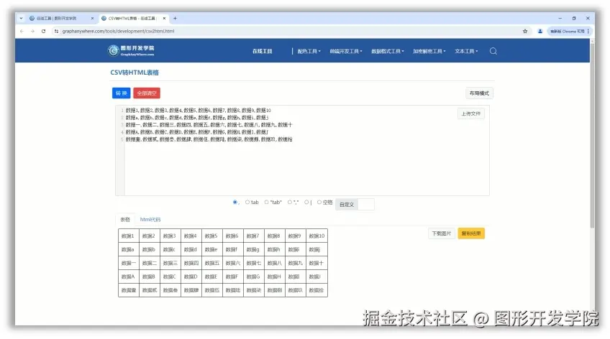Switch to the 在线工具 browser tab
The image size is (610, 339).
click(x=60, y=18)
